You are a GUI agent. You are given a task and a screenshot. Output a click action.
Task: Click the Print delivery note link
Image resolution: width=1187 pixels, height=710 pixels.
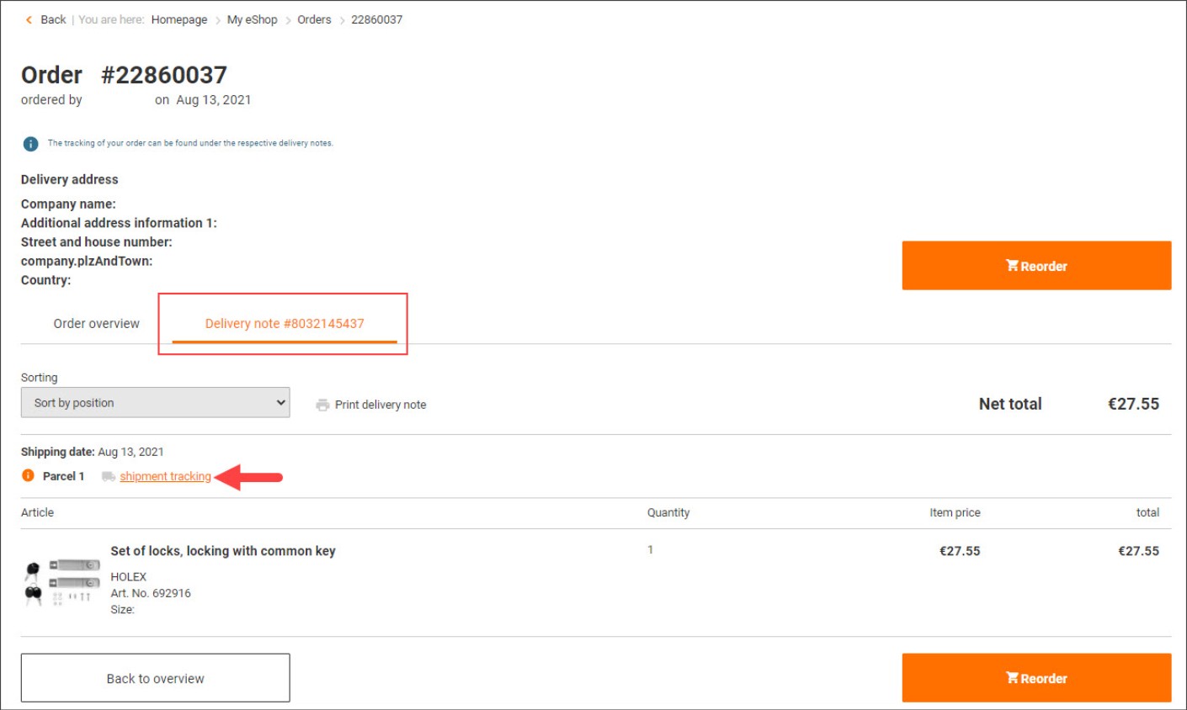(x=380, y=405)
